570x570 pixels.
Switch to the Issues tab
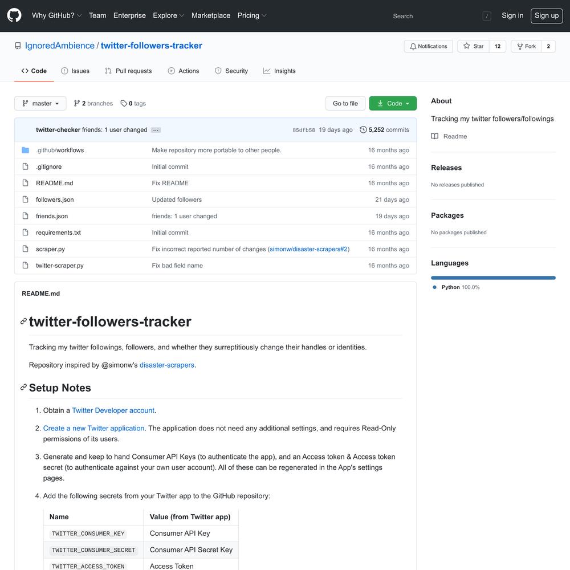pyautogui.click(x=75, y=71)
